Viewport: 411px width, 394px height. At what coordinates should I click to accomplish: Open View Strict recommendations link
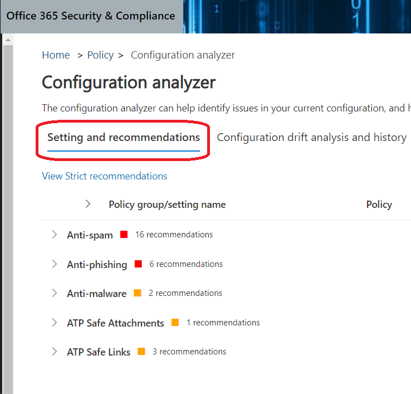click(105, 176)
